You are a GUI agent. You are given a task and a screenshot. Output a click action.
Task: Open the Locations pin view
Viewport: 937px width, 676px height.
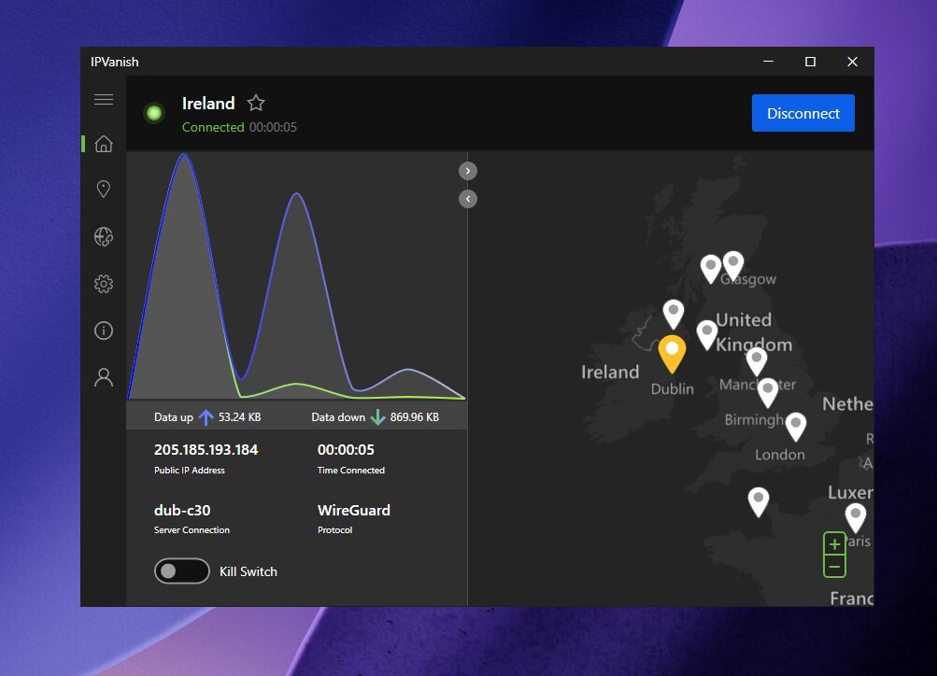104,190
